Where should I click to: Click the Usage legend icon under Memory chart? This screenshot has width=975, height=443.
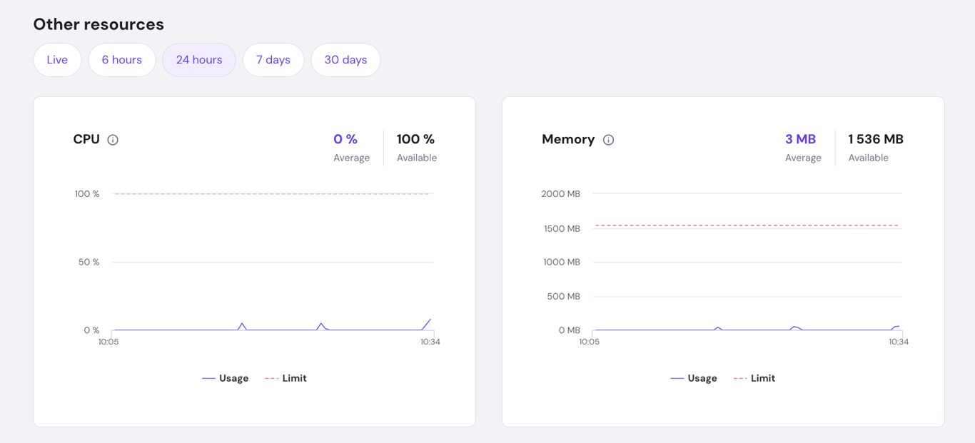click(677, 377)
